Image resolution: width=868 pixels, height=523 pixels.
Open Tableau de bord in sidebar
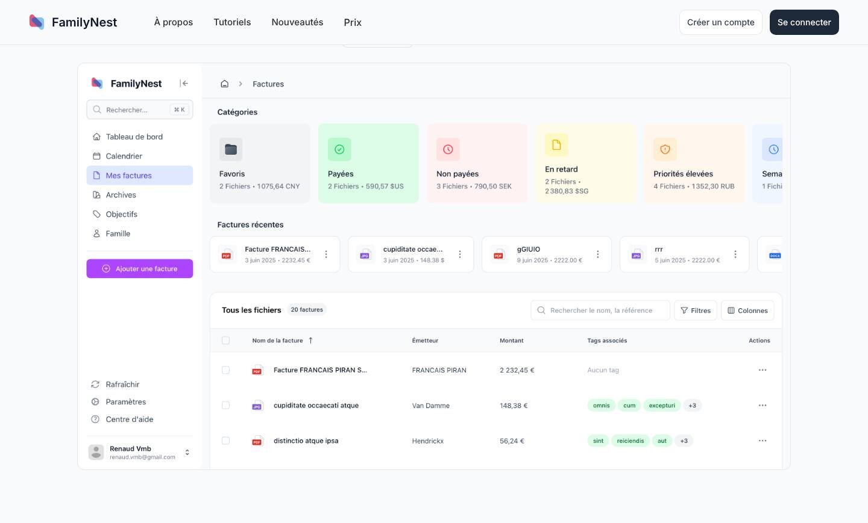pos(139,137)
